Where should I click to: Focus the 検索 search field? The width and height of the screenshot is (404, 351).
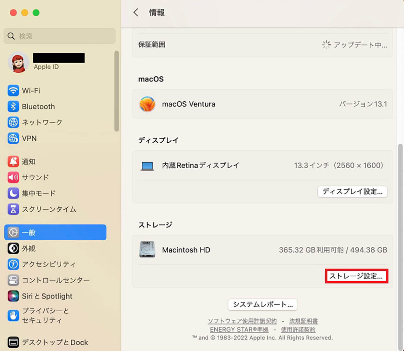(60, 36)
